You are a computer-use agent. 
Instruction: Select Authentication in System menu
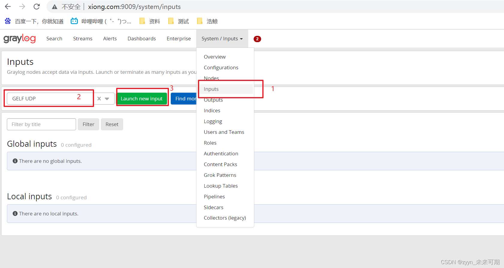(221, 154)
